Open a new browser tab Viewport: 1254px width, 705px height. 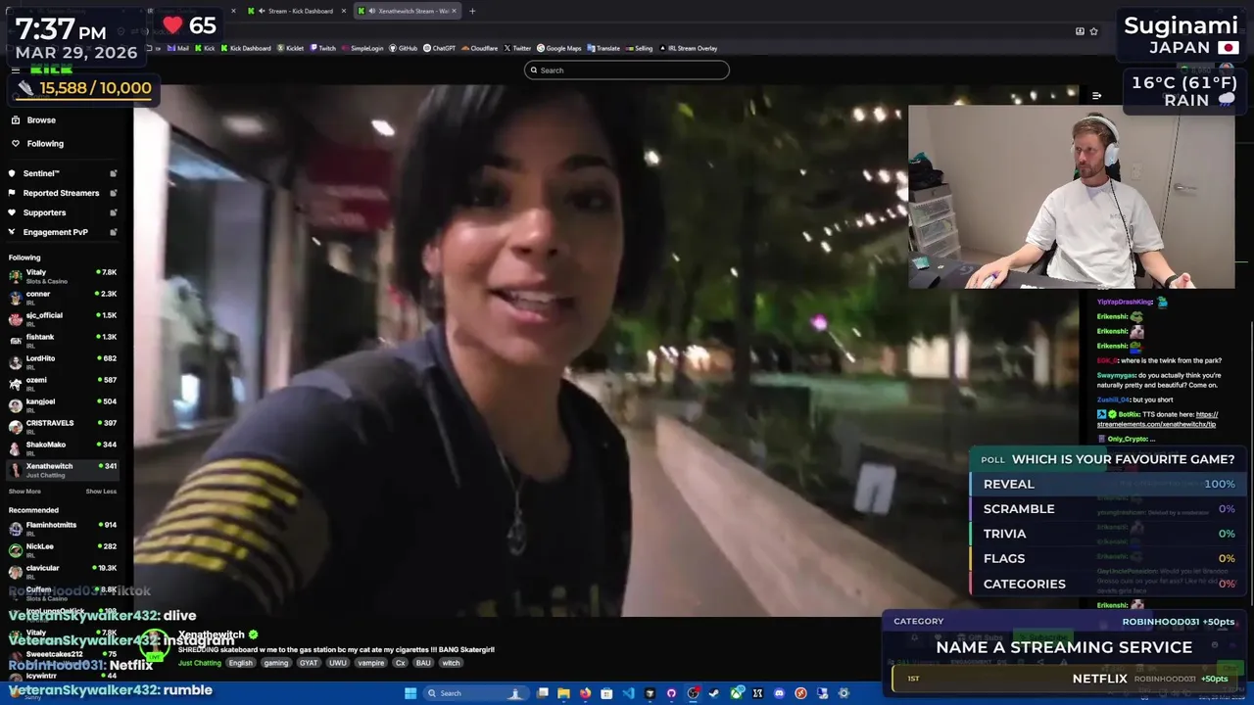tap(472, 11)
